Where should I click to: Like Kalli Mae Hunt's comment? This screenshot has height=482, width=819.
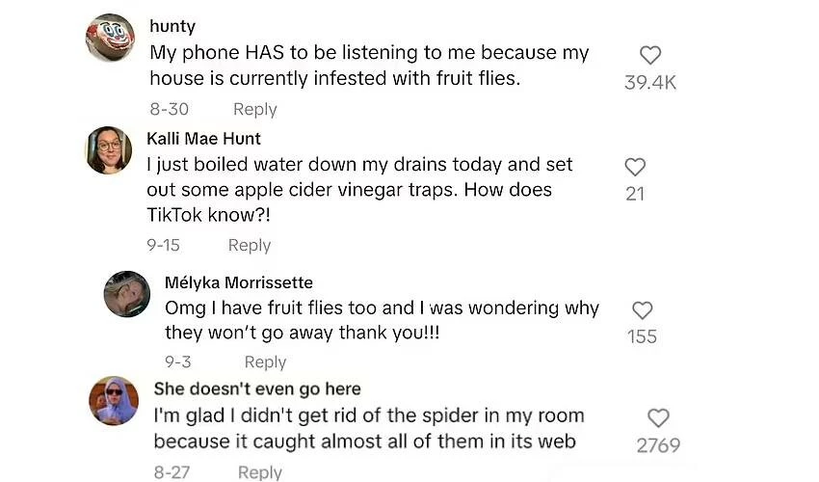pos(635,167)
